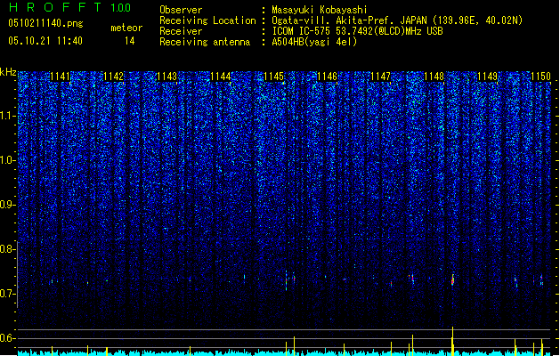The height and width of the screenshot is (356, 560).
Task: Click observer name Masayuki Kobayashi
Action: (320, 10)
